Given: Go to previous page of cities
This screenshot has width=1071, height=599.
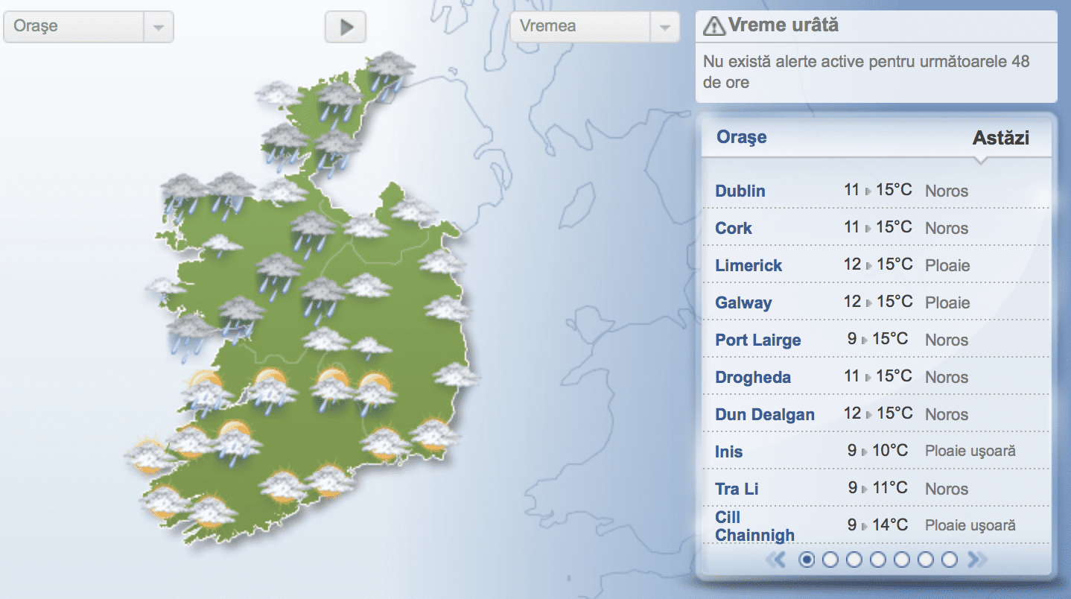Looking at the screenshot, I should coord(777,560).
